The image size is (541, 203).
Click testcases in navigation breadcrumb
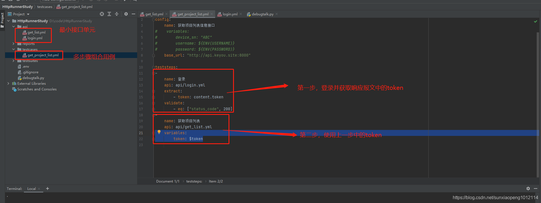coord(45,7)
